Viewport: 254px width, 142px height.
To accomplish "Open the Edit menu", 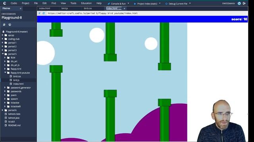I will tap(44, 3).
